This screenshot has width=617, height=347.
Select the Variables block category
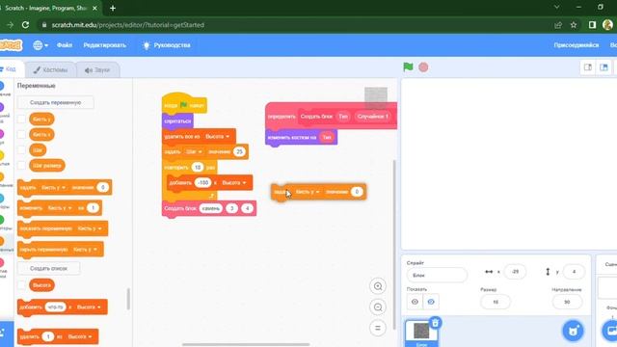pos(3,244)
